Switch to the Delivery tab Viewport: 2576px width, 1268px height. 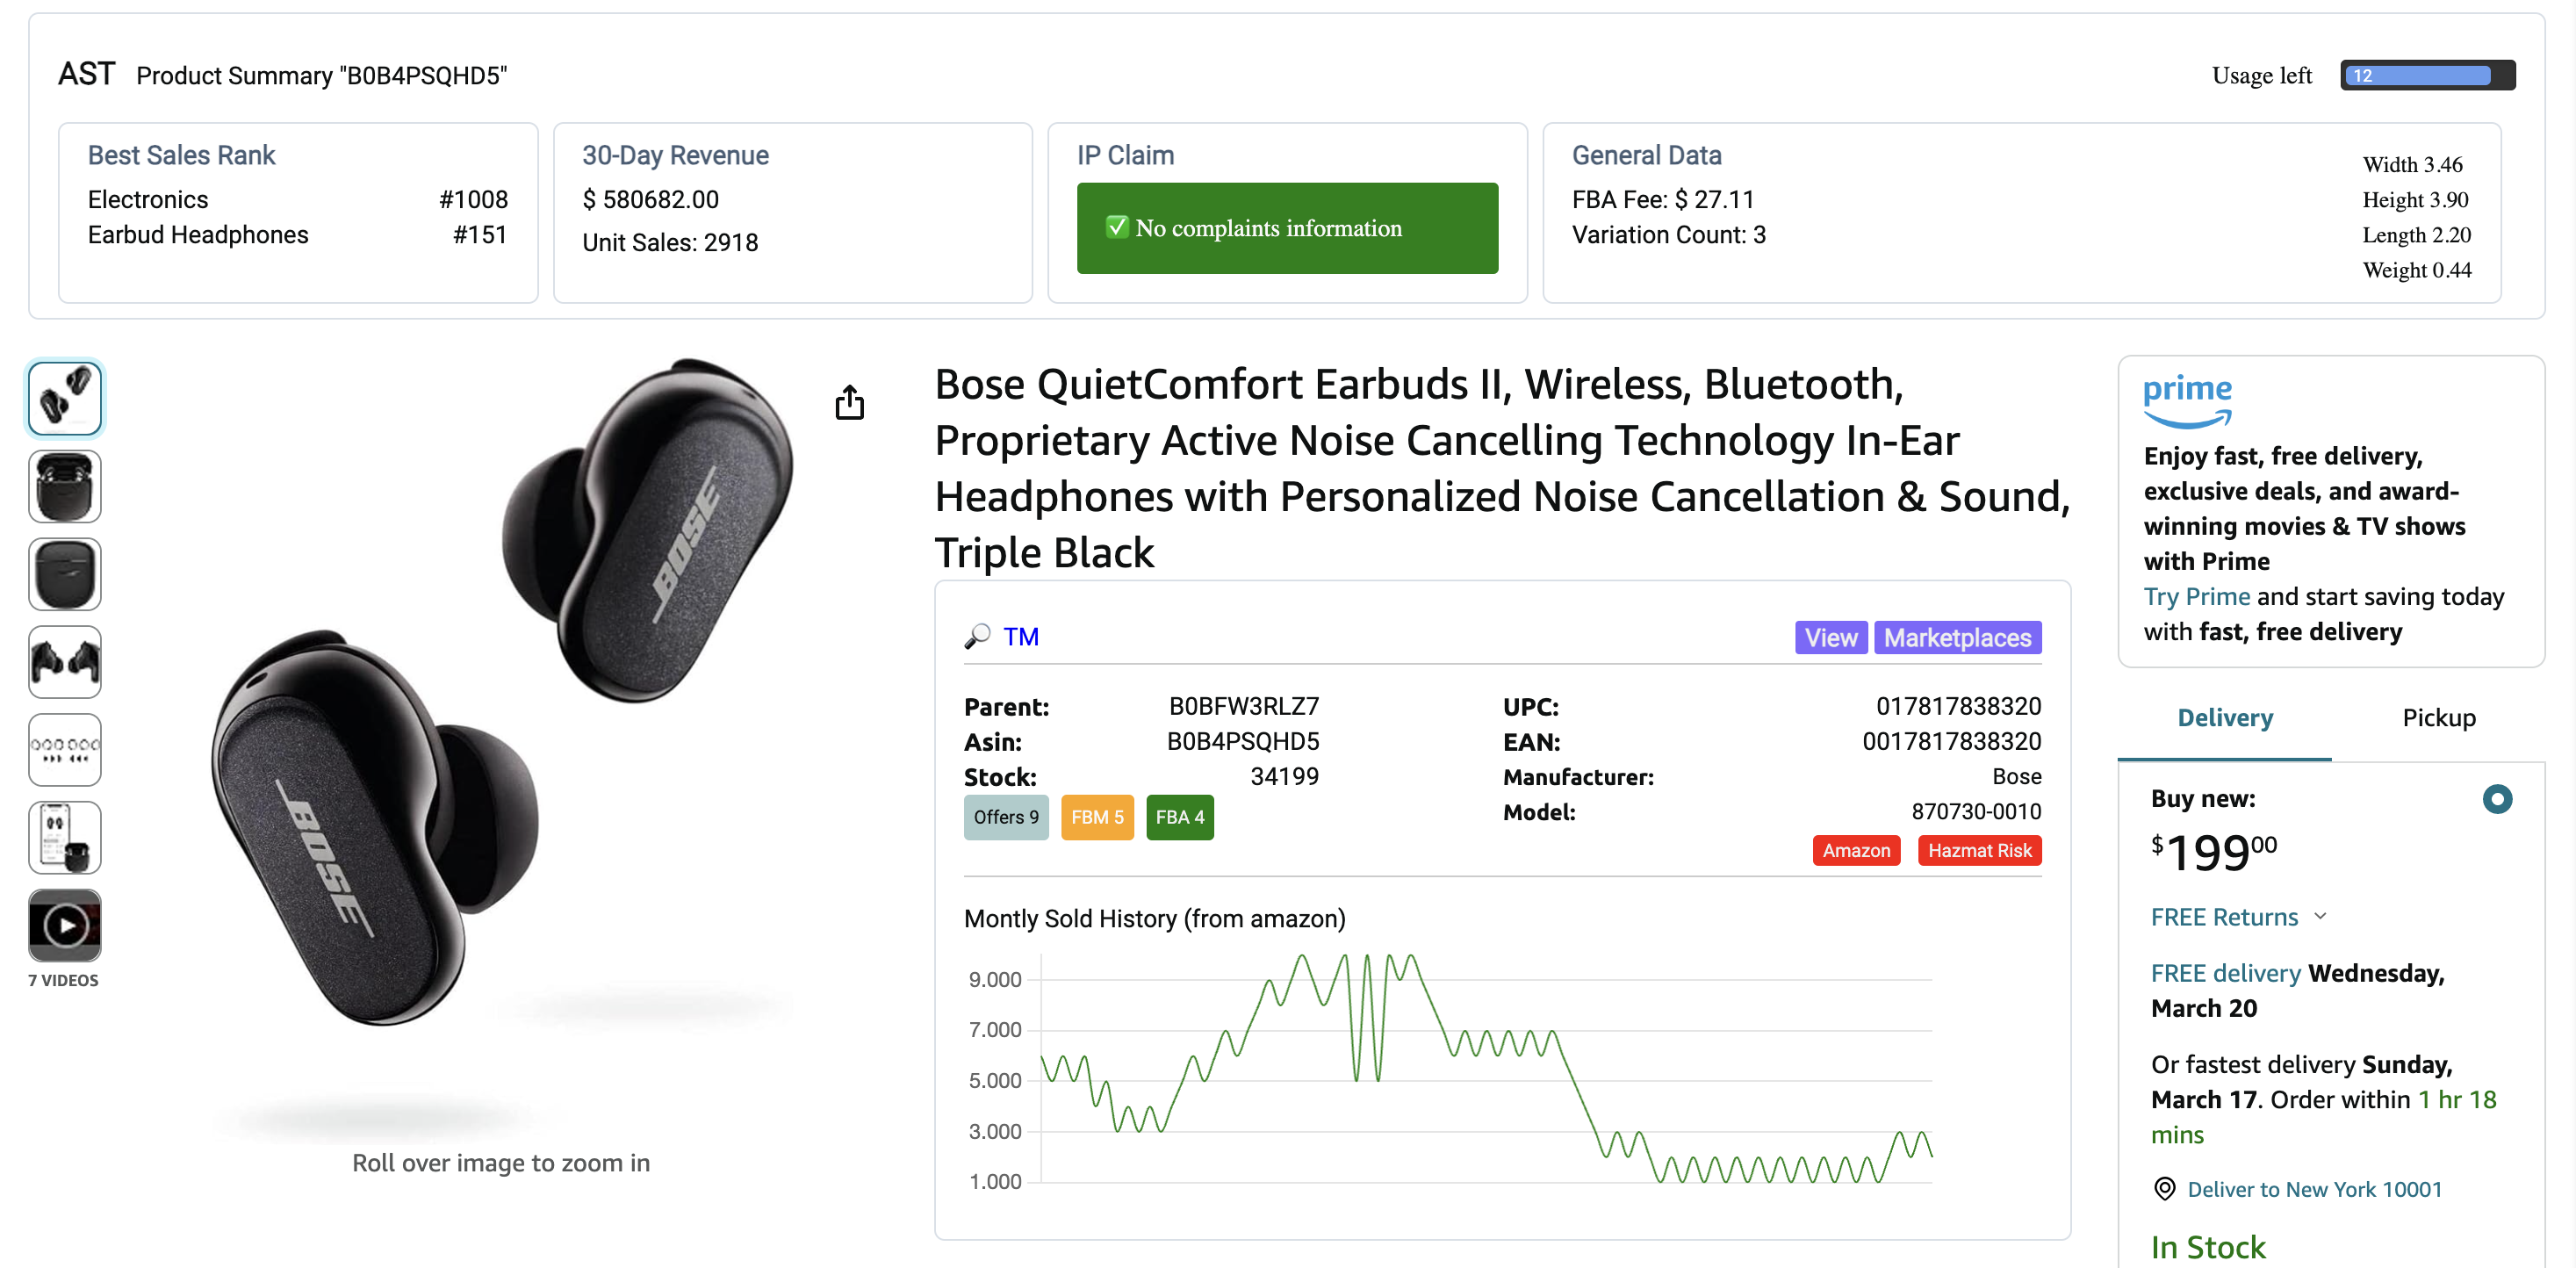2224,717
